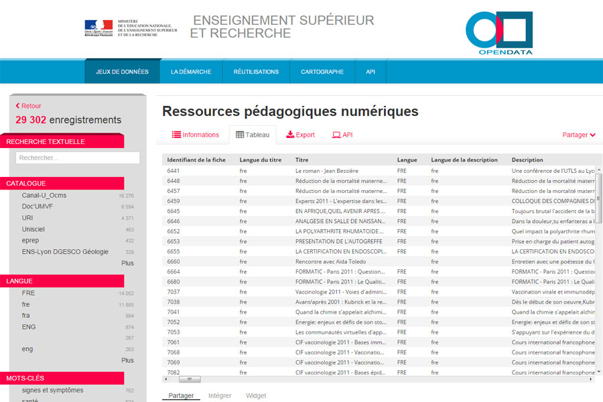Viewport: 603px width, 402px height.
Task: Switch to the Widget tab
Action: click(x=256, y=395)
